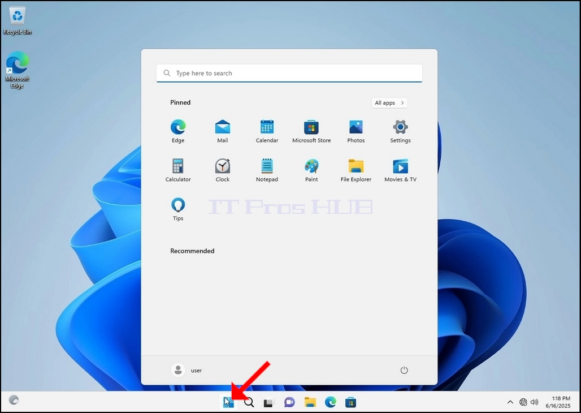The width and height of the screenshot is (581, 413).
Task: Open Task View on the taskbar
Action: (269, 402)
